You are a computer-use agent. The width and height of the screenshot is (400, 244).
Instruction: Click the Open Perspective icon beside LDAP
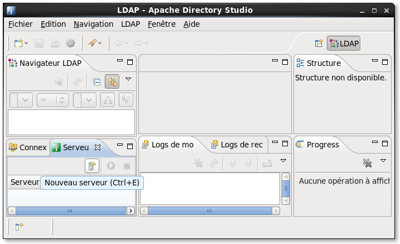click(319, 43)
